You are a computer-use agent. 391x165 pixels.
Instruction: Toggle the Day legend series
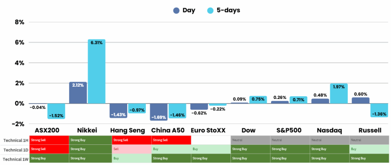coord(189,10)
